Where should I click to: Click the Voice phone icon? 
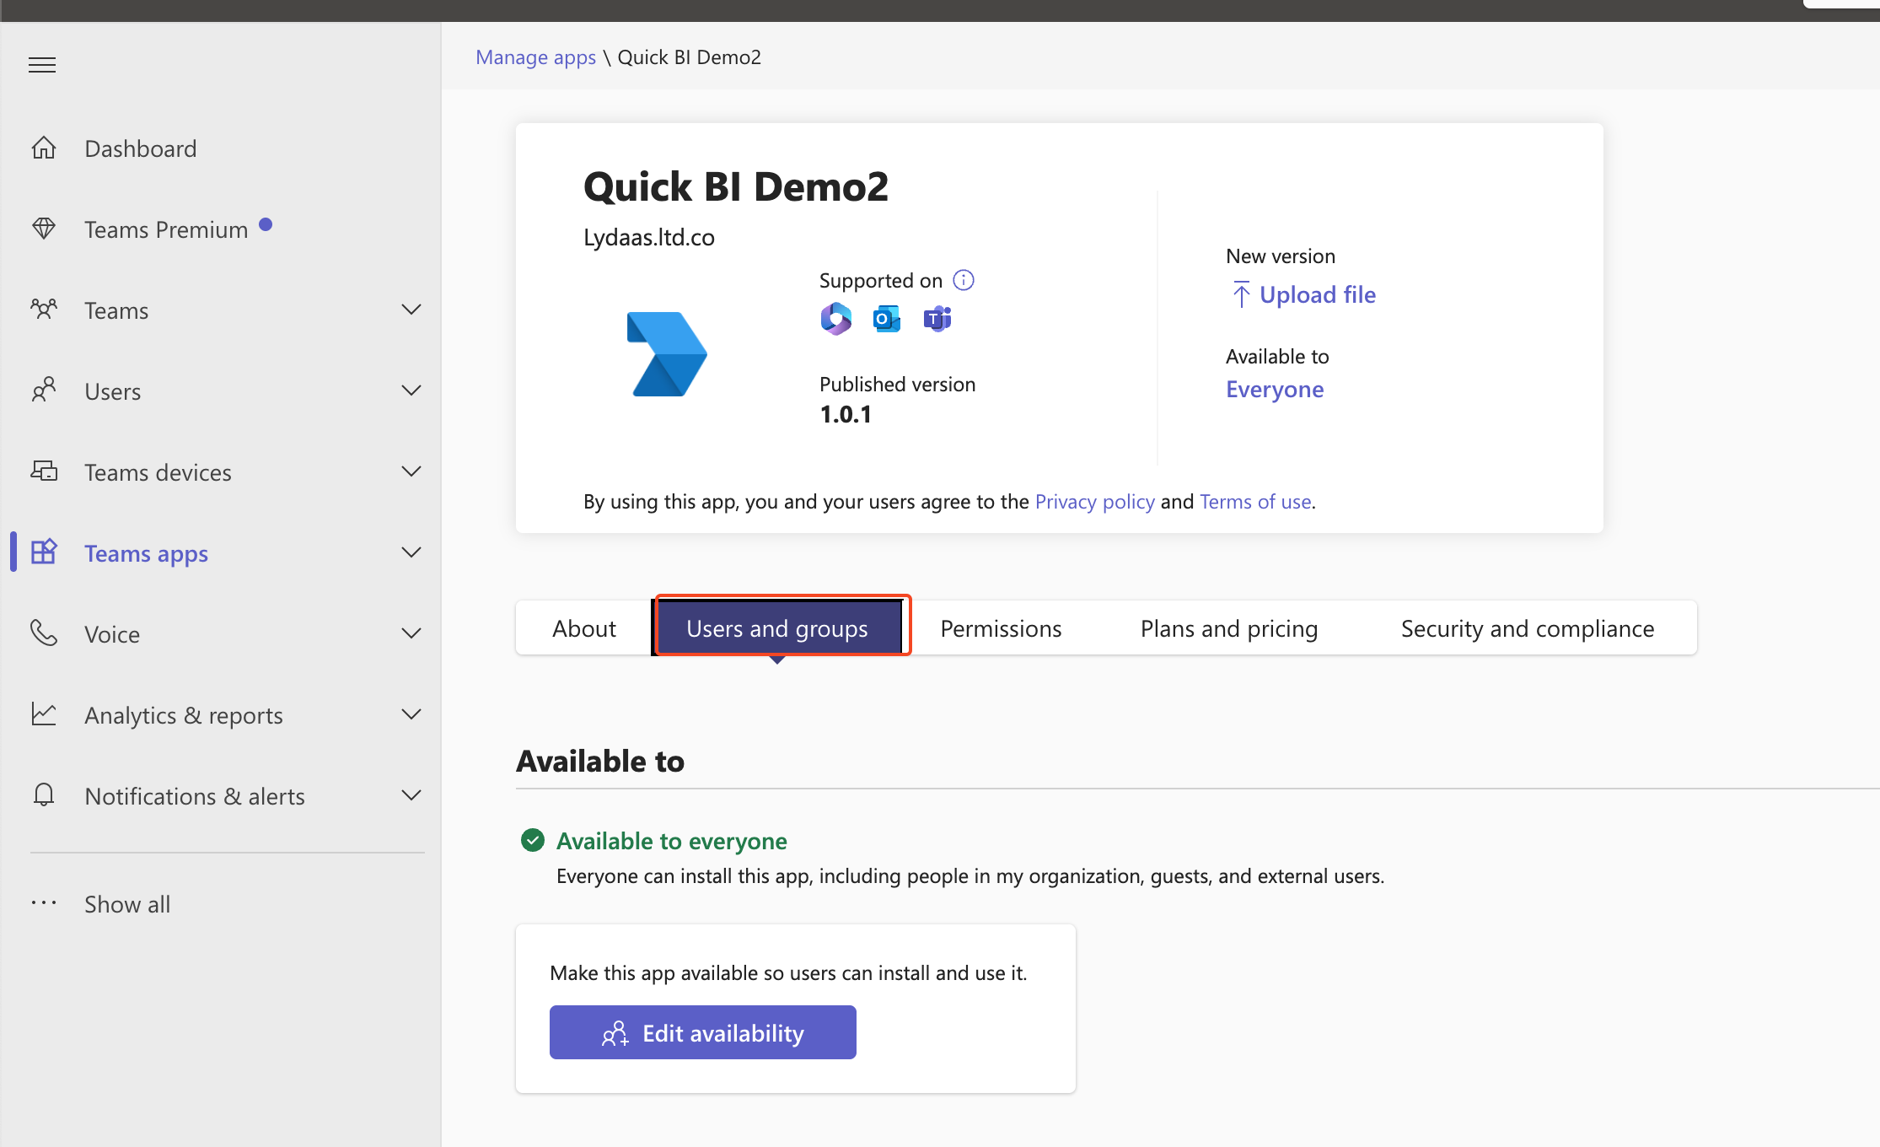(x=44, y=633)
